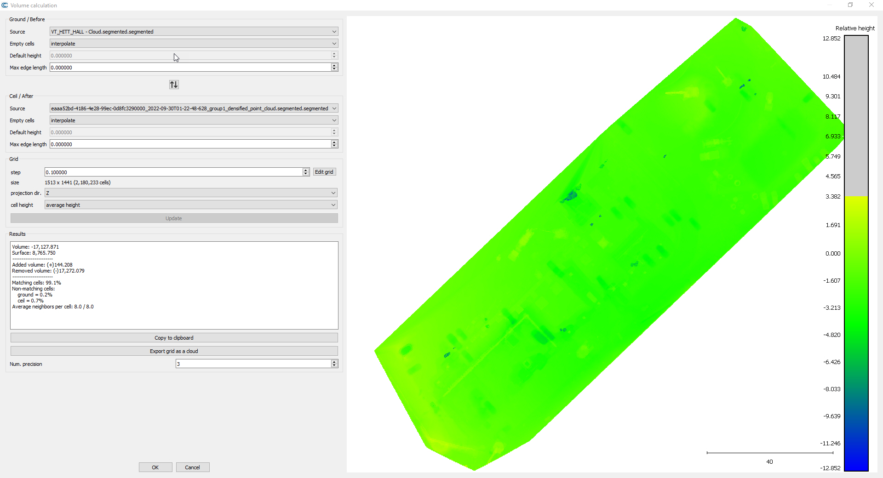
Task: Click Copy to clipboard button
Action: click(x=174, y=338)
